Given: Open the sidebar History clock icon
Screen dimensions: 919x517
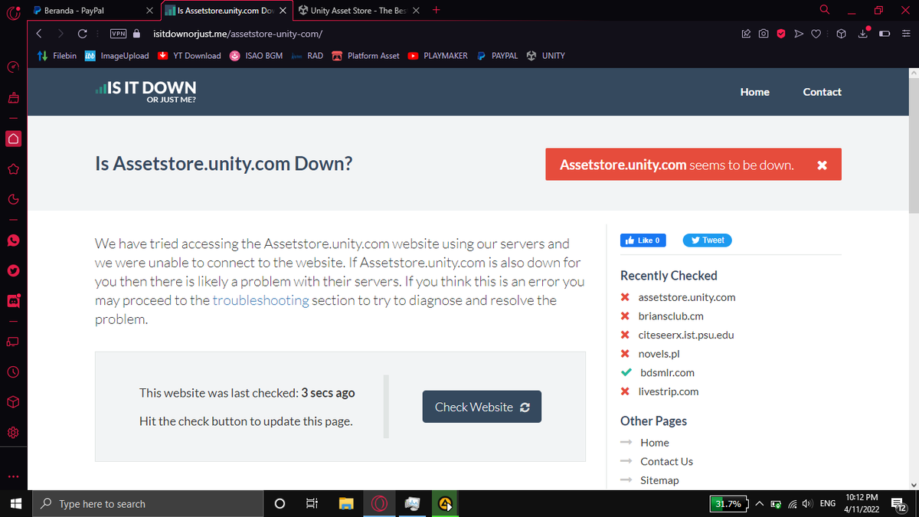Looking at the screenshot, I should 13,372.
